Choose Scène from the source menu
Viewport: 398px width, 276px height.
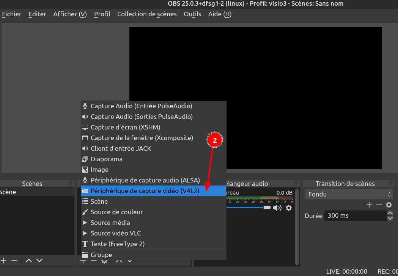tap(154, 201)
